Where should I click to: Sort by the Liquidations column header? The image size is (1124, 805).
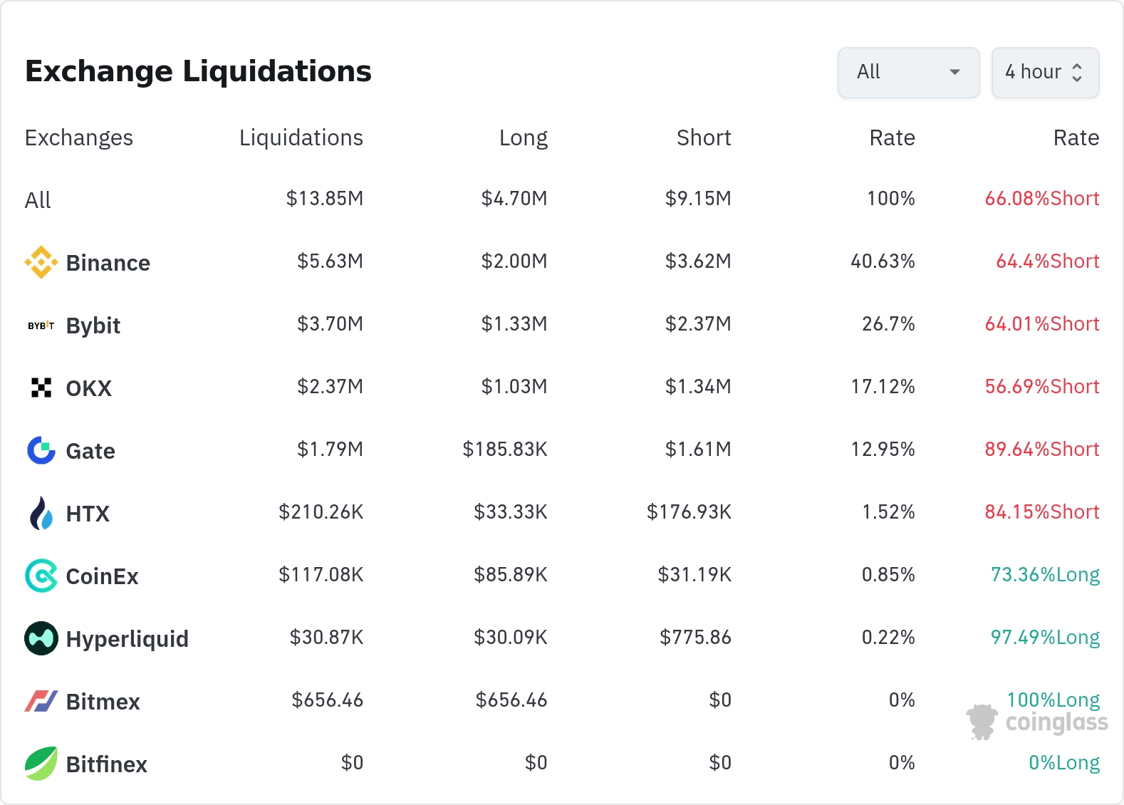point(301,137)
